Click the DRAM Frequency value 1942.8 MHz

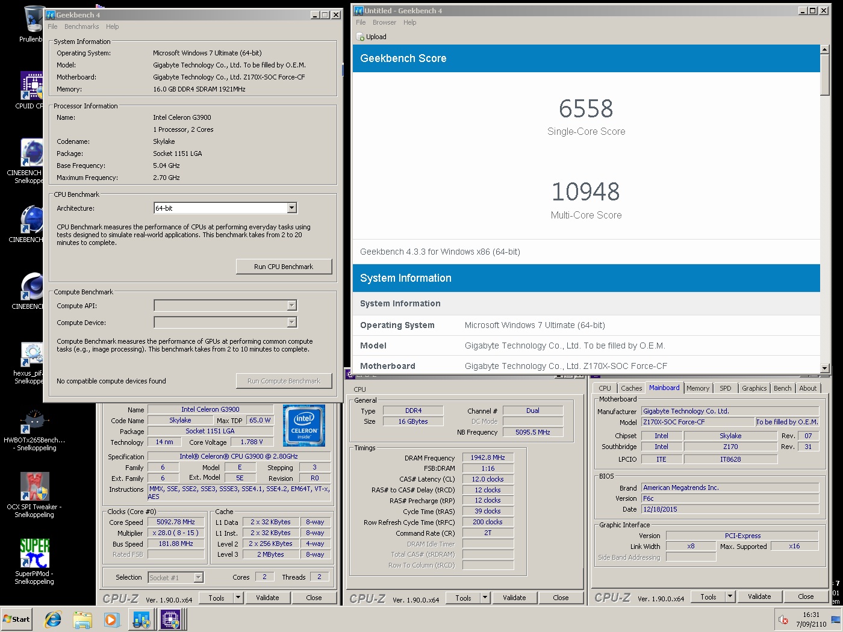488,457
